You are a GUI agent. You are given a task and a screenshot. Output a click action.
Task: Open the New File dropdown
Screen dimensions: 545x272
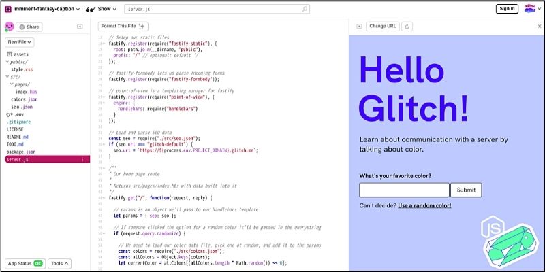click(20, 42)
